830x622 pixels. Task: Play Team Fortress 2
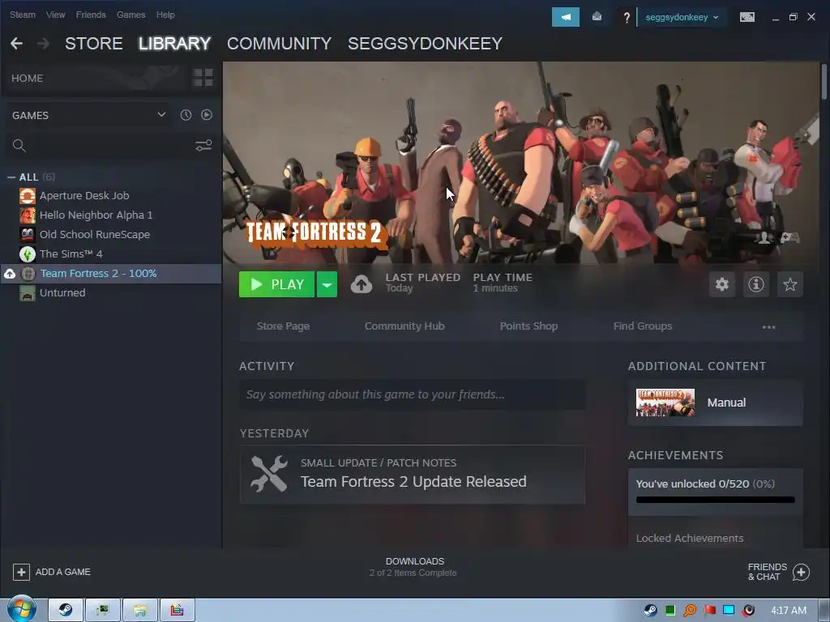277,284
